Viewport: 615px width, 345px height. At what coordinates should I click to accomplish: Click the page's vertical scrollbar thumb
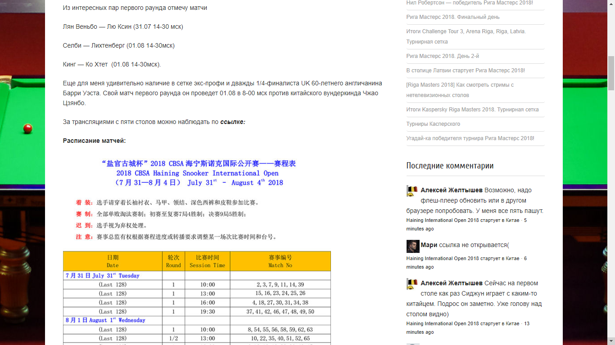(x=611, y=73)
